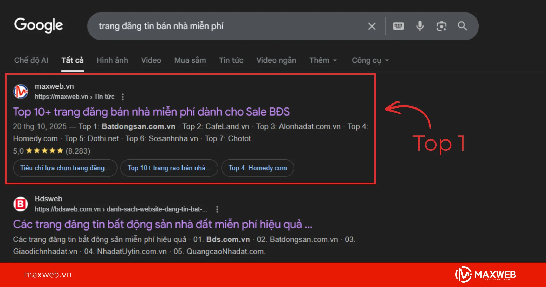Switch to the Tin tức tab
Image resolution: width=546 pixels, height=287 pixels.
click(x=231, y=60)
